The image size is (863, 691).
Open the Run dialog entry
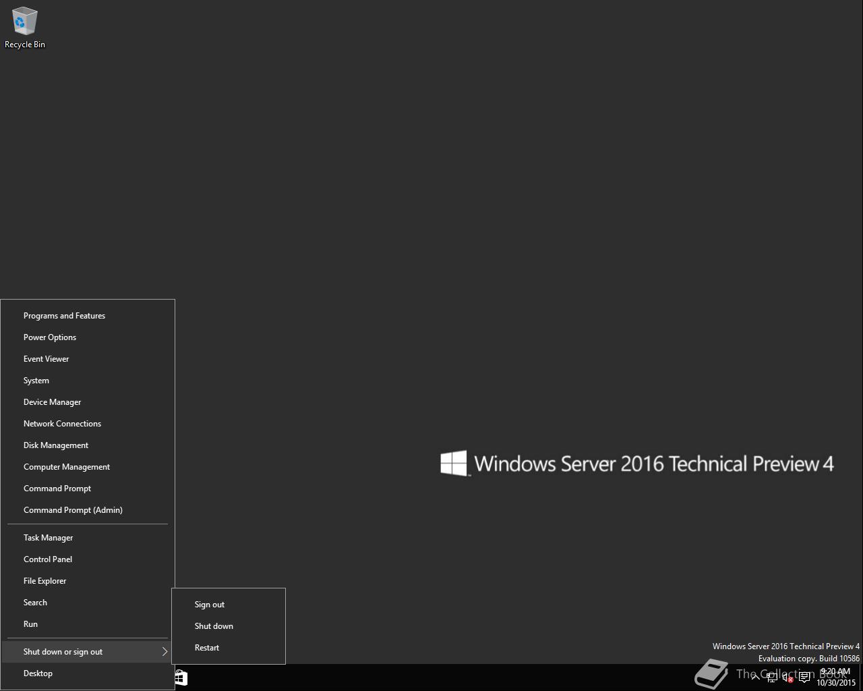coord(88,624)
